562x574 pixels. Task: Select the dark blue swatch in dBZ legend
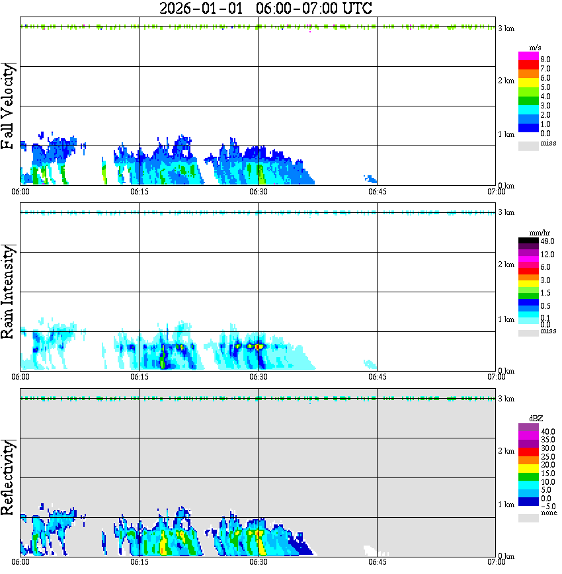[528, 501]
